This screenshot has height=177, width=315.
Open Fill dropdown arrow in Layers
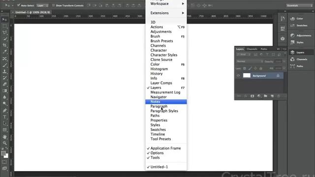284,68
